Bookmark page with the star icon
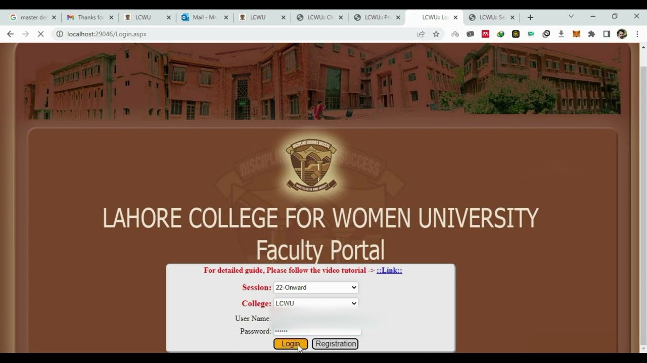Screen dimensions: 647x363 [x=436, y=34]
